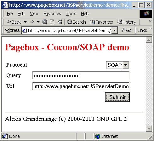The height and width of the screenshot is (141, 154).
Task: Expand the address bar dropdown arrow
Action: [x=115, y=31]
